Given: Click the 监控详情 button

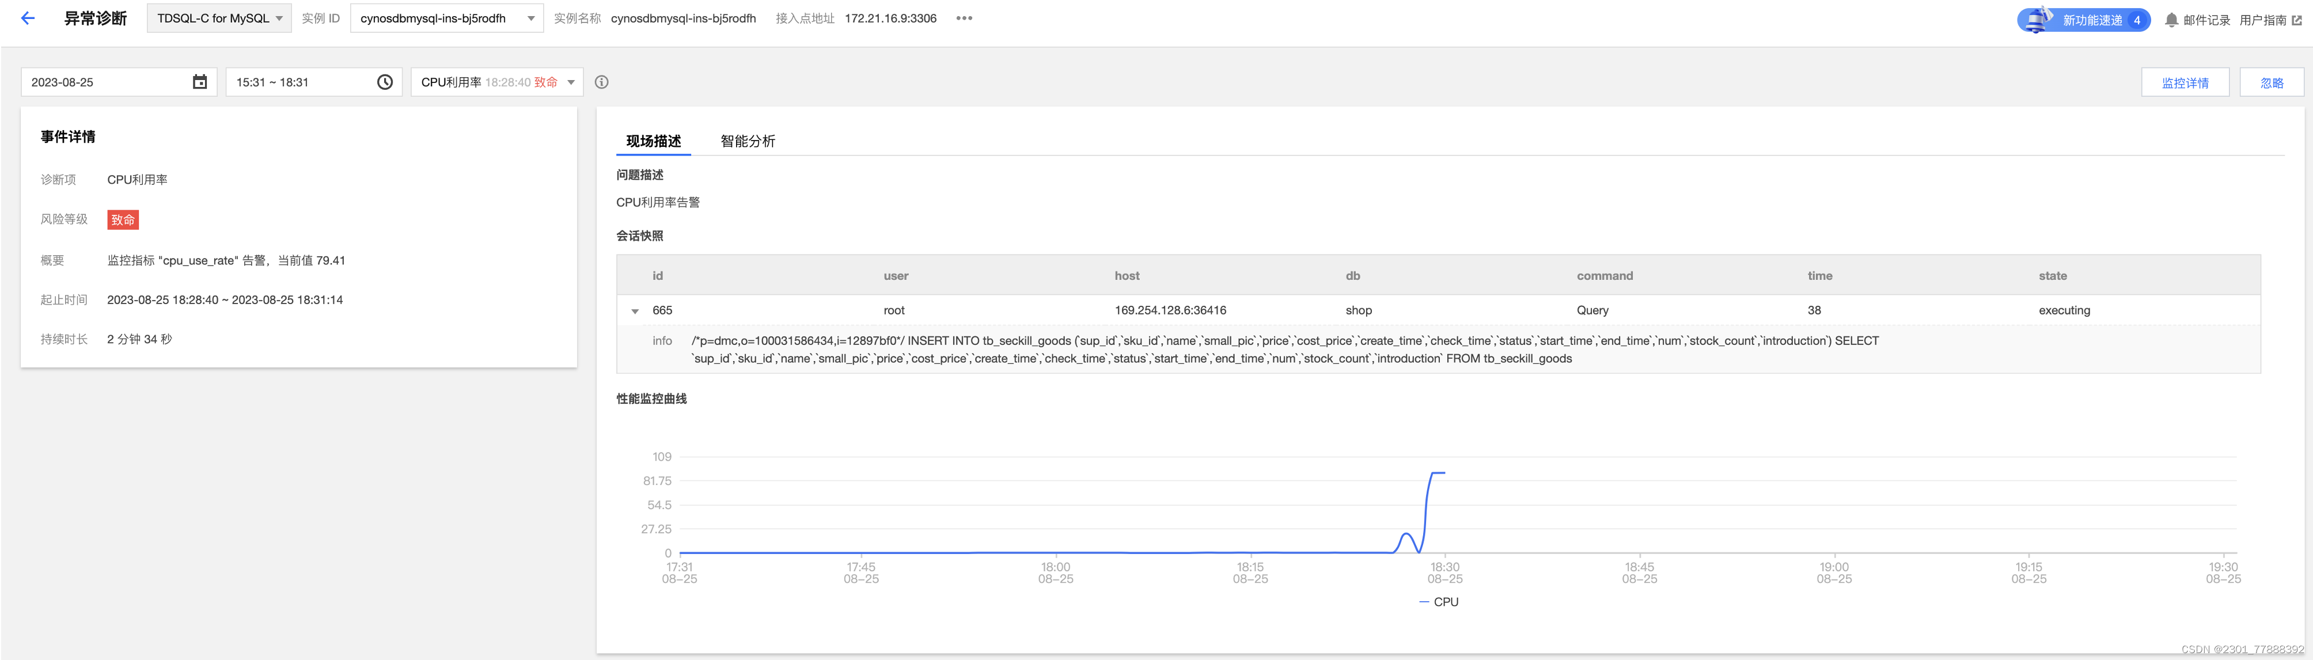Looking at the screenshot, I should point(2185,82).
